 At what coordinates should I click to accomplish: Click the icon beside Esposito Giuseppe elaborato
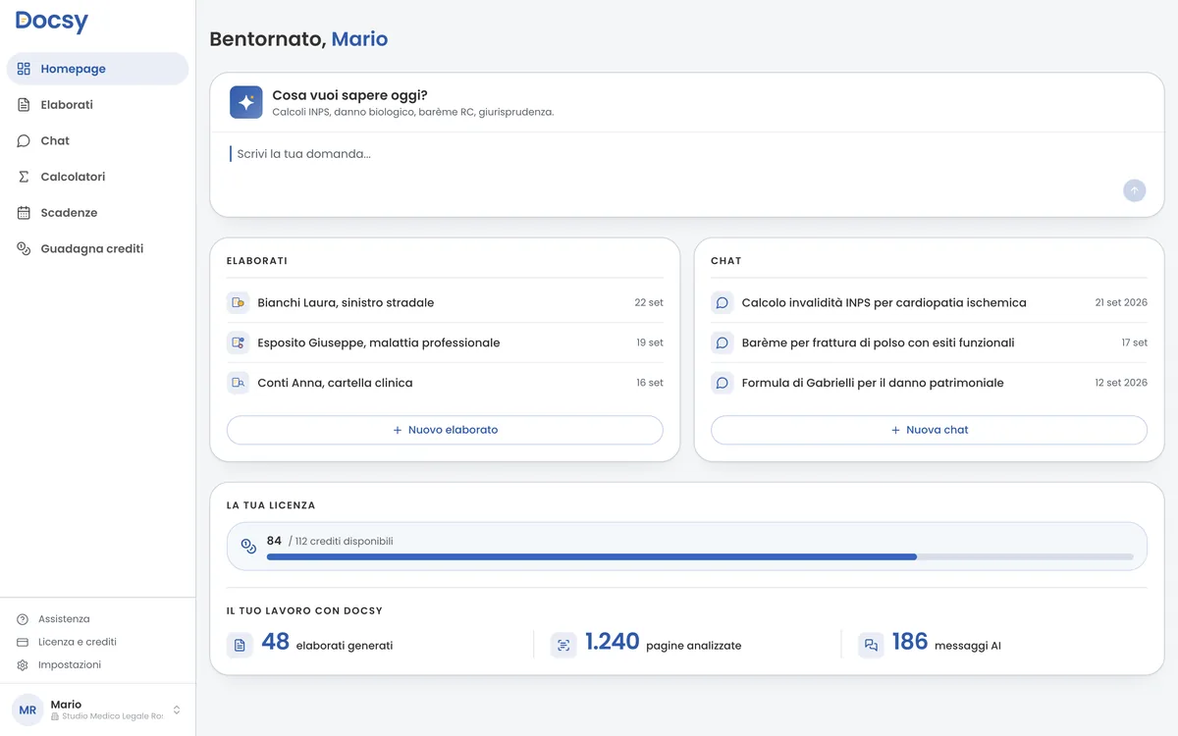(x=238, y=342)
